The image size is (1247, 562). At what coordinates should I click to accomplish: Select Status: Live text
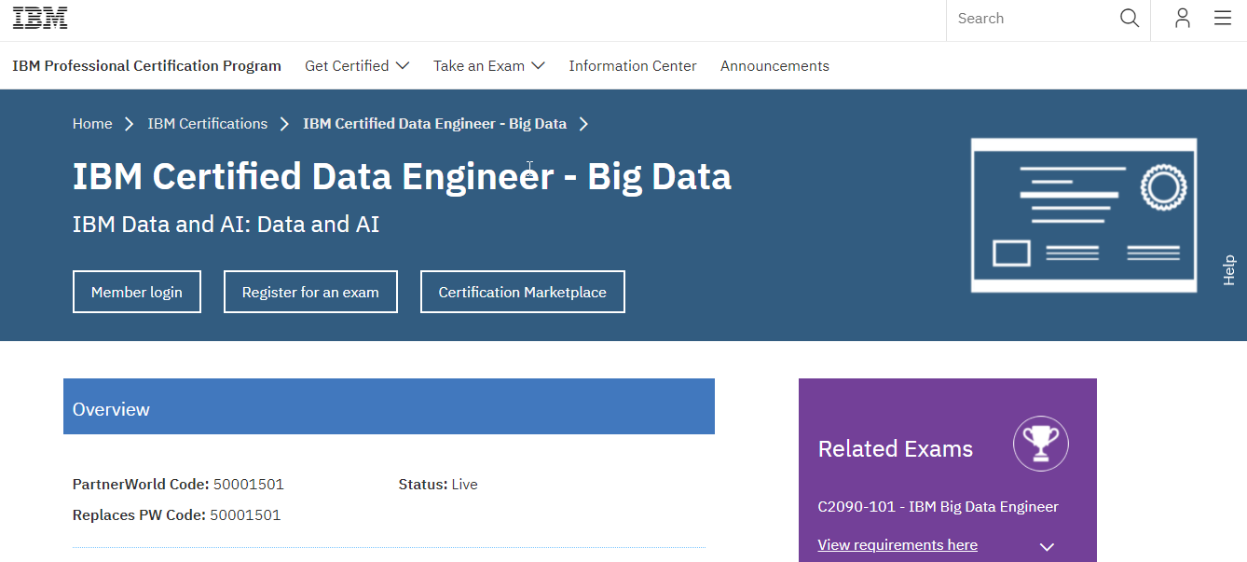(x=438, y=485)
